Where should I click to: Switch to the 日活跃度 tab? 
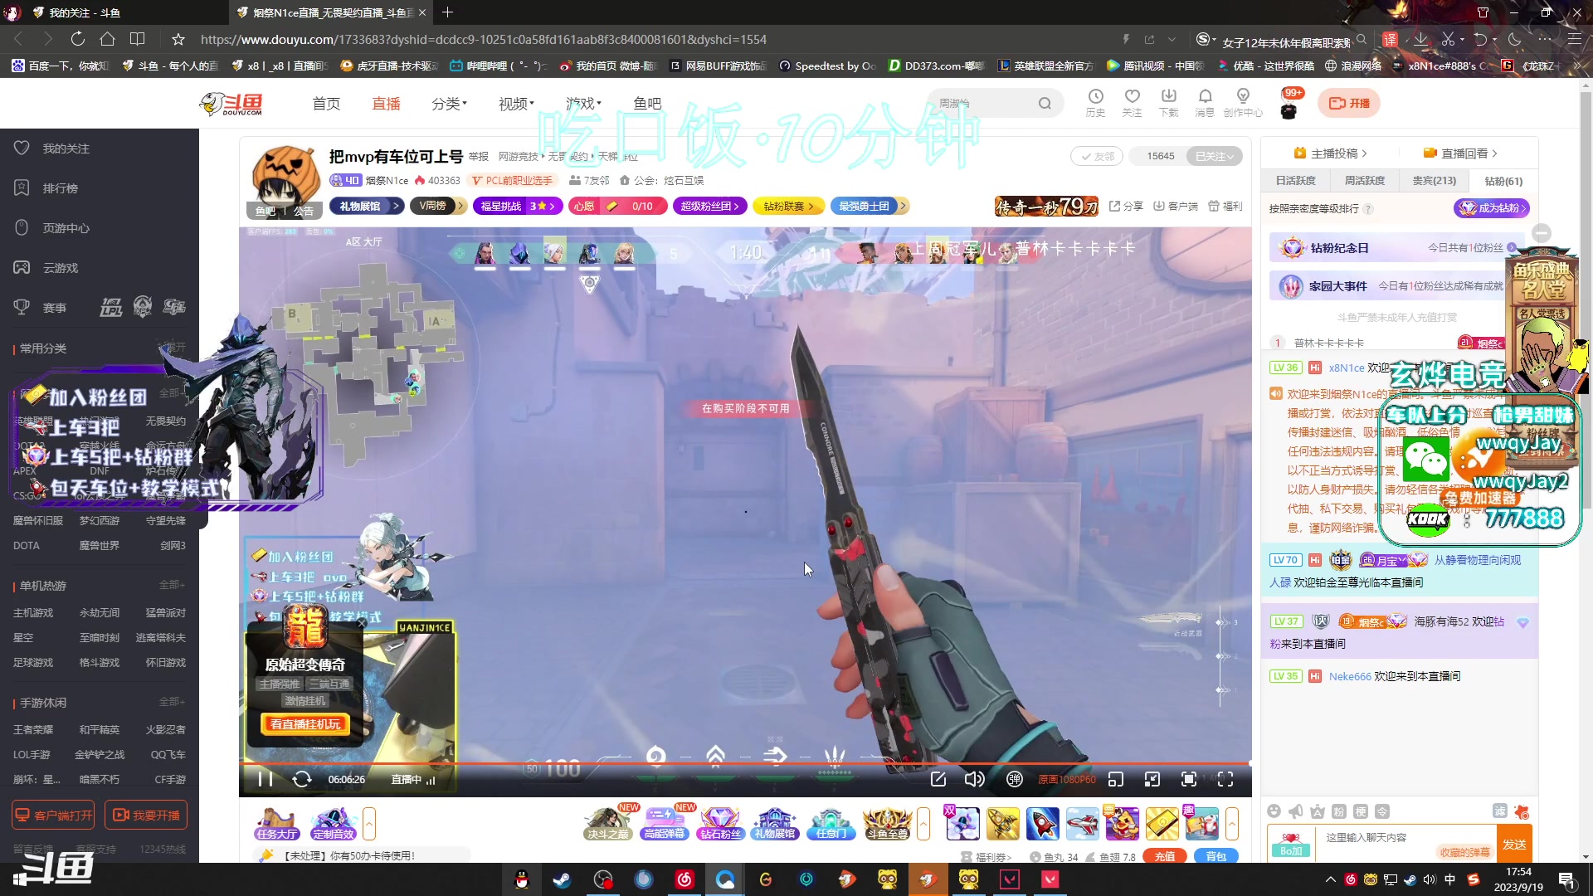(x=1296, y=180)
